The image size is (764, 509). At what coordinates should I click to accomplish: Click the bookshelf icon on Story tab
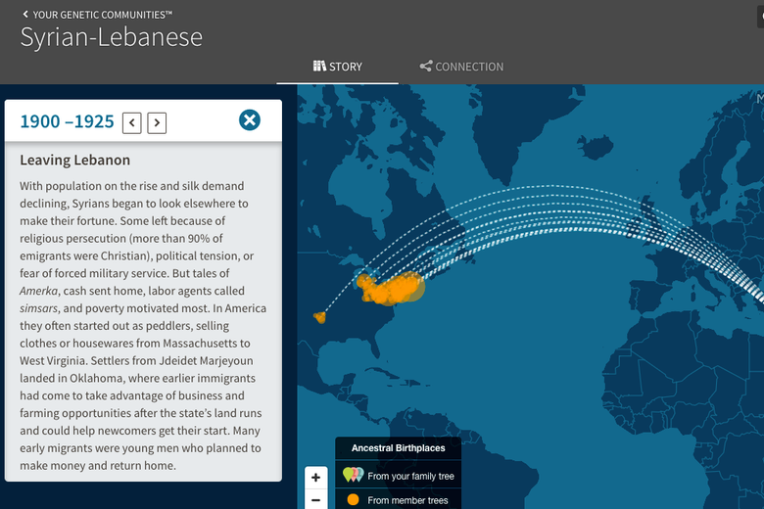click(x=319, y=66)
